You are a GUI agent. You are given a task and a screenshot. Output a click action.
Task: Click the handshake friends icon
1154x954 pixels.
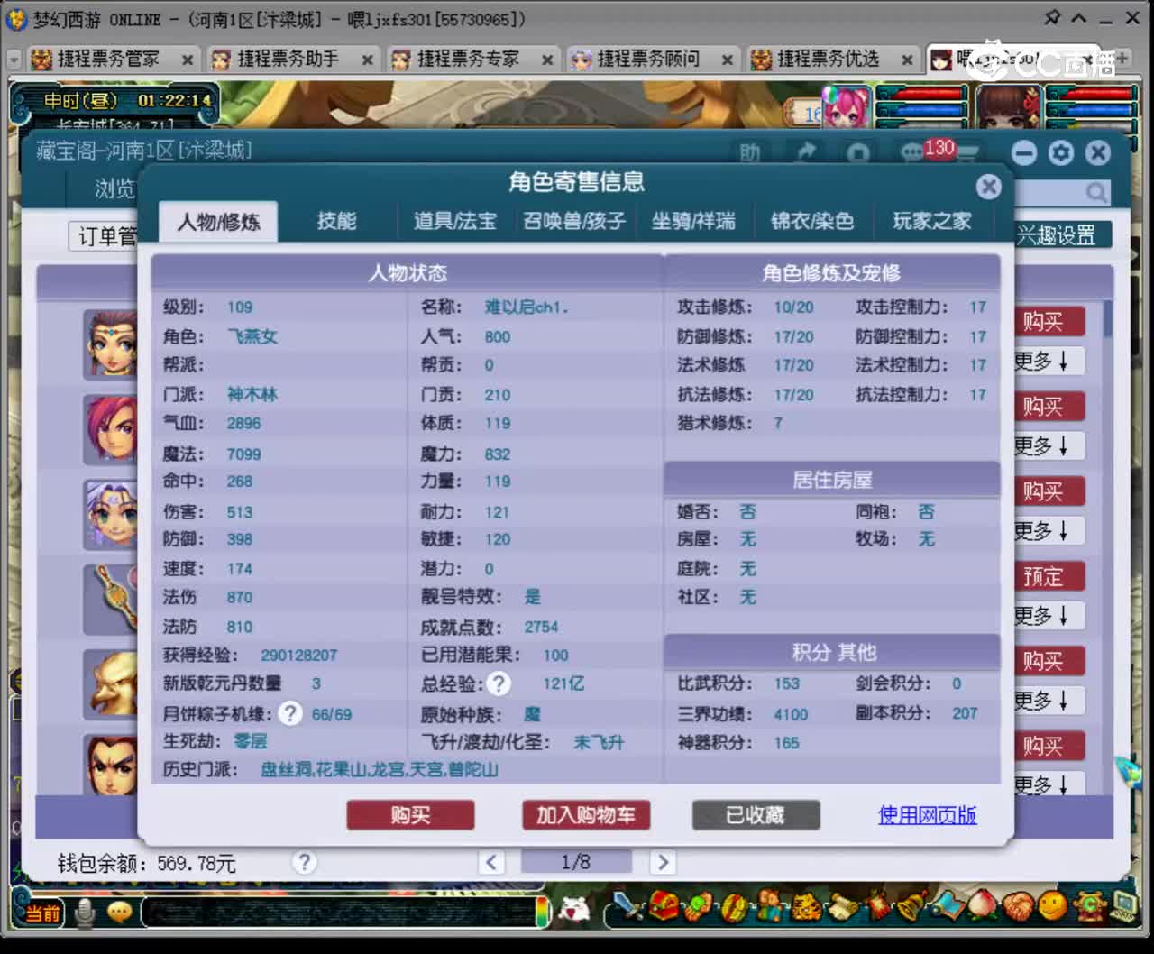1018,905
